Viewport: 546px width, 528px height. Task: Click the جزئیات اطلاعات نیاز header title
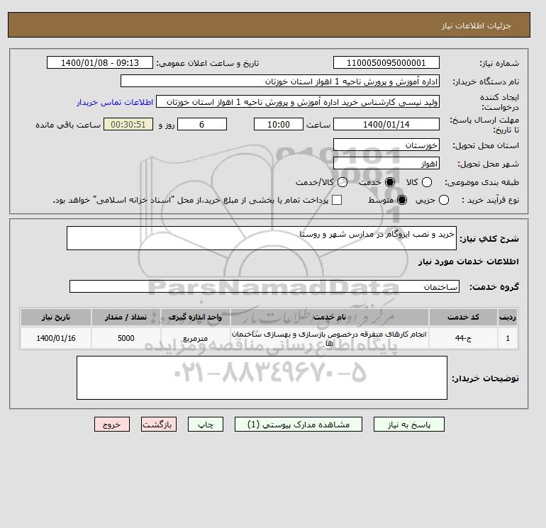tap(476, 26)
